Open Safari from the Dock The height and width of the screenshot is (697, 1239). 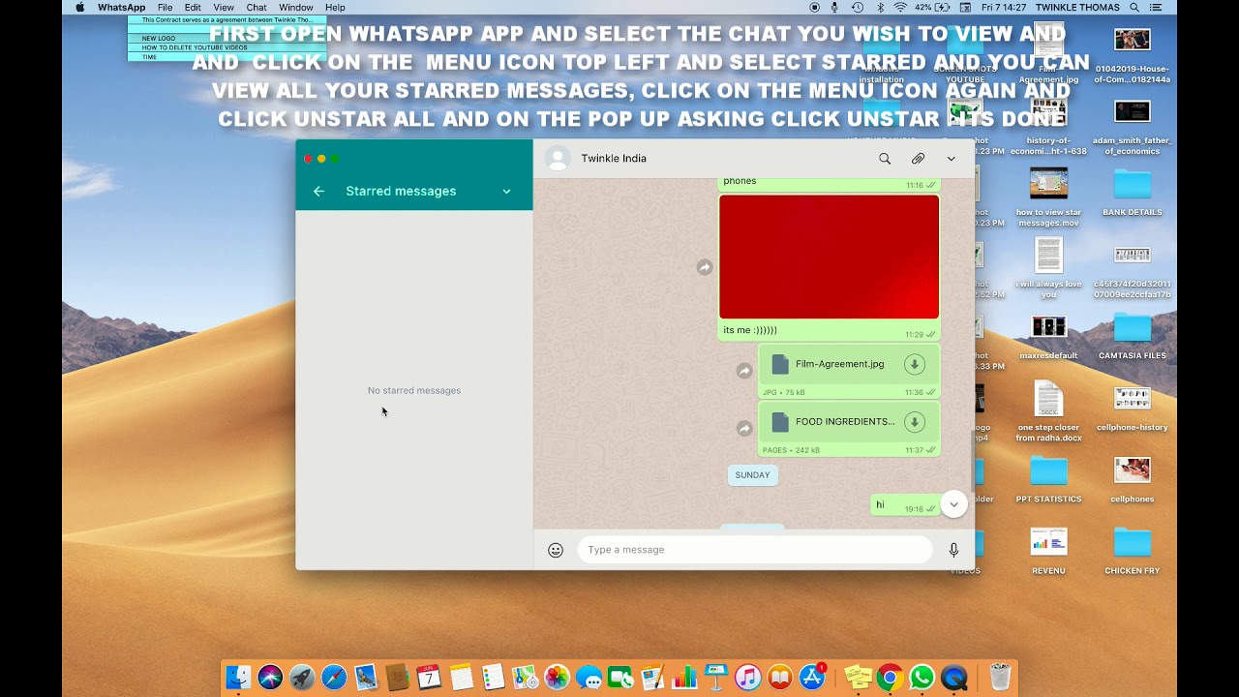tap(334, 678)
